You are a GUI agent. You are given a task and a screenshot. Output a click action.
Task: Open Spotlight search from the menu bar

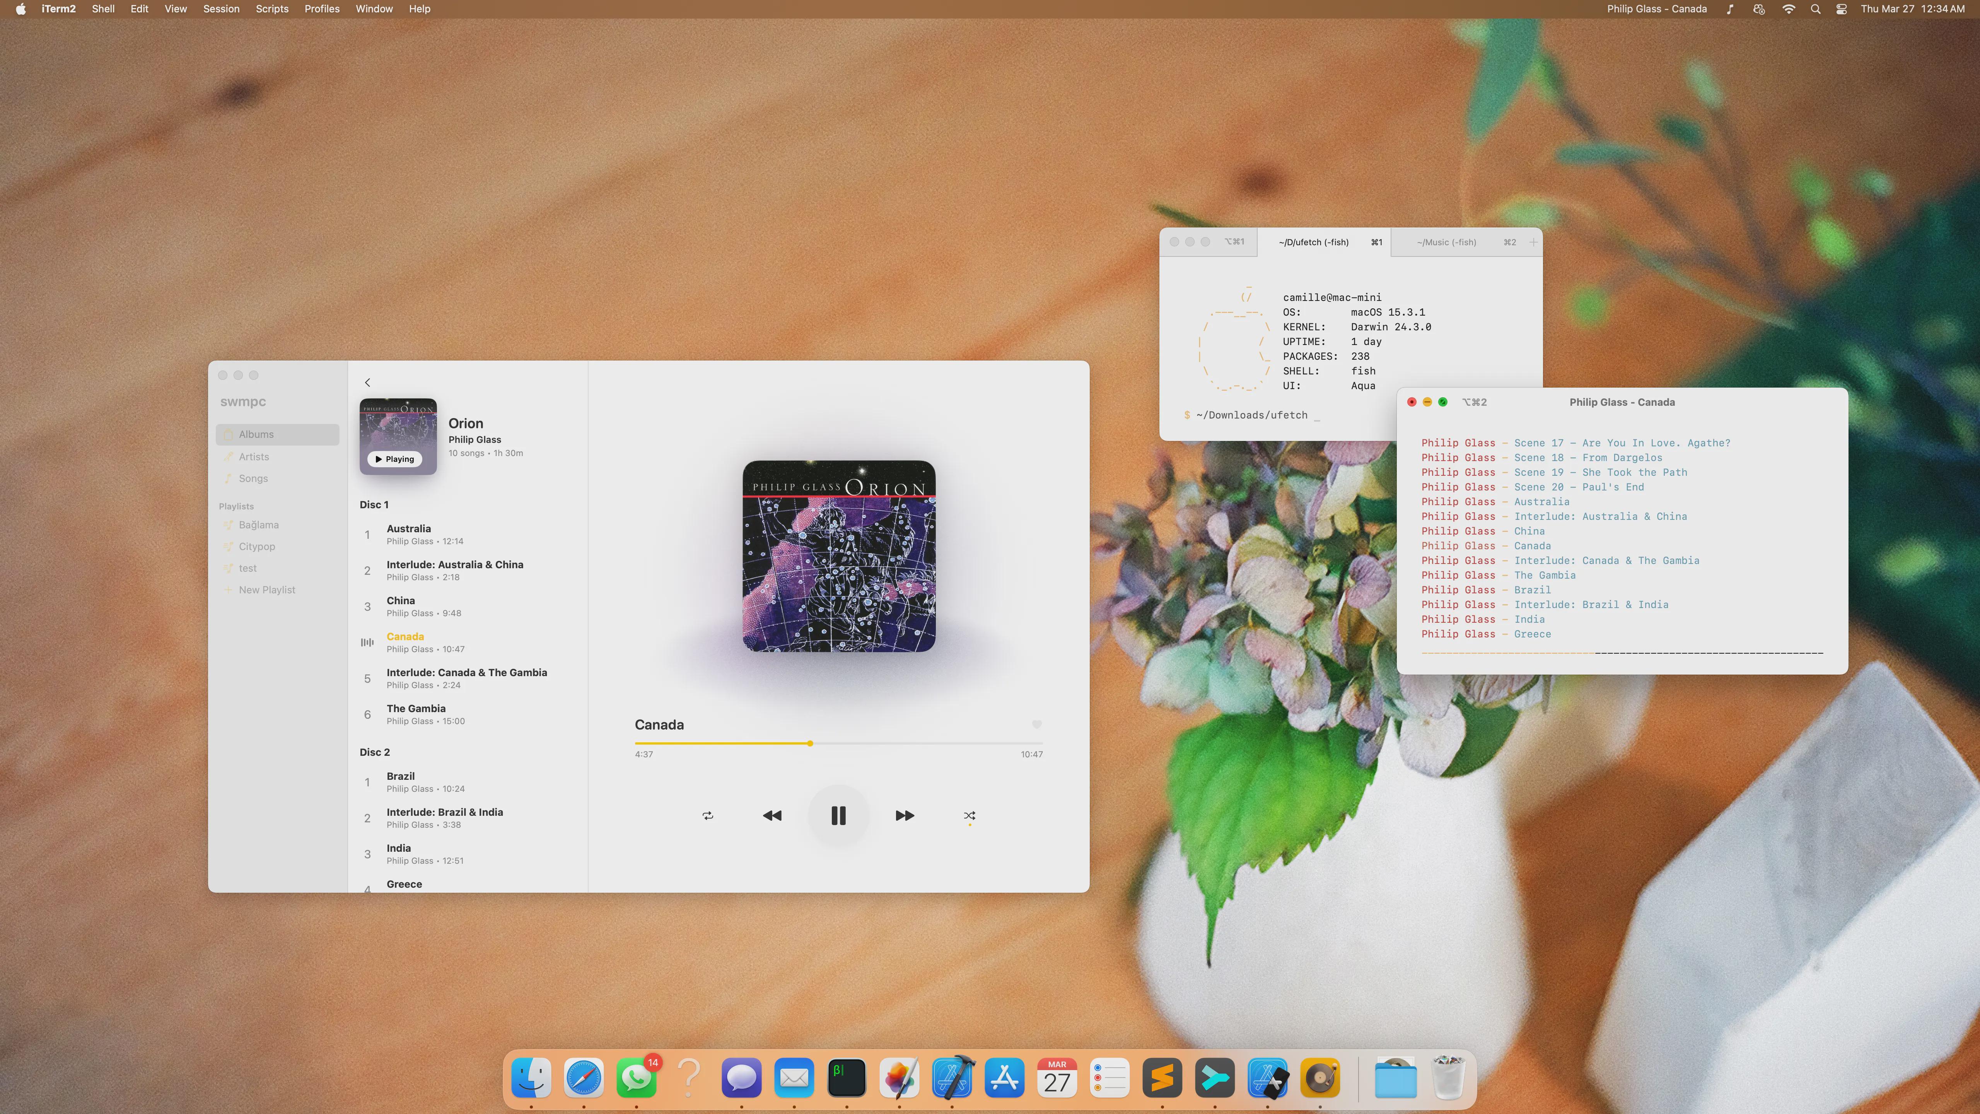point(1816,9)
